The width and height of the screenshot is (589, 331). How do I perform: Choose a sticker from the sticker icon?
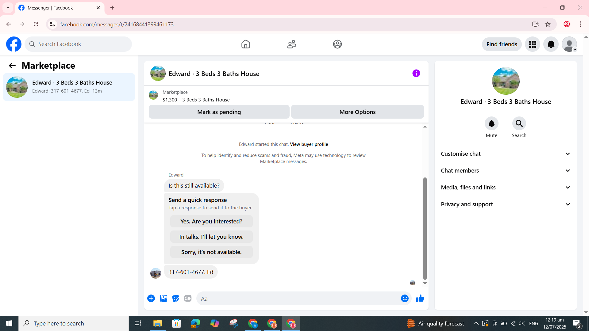[x=175, y=299]
